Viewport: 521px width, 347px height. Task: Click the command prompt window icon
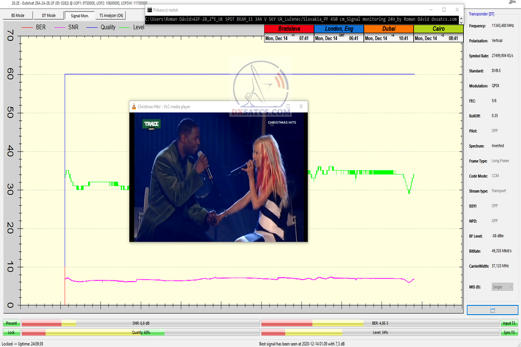[x=150, y=10]
